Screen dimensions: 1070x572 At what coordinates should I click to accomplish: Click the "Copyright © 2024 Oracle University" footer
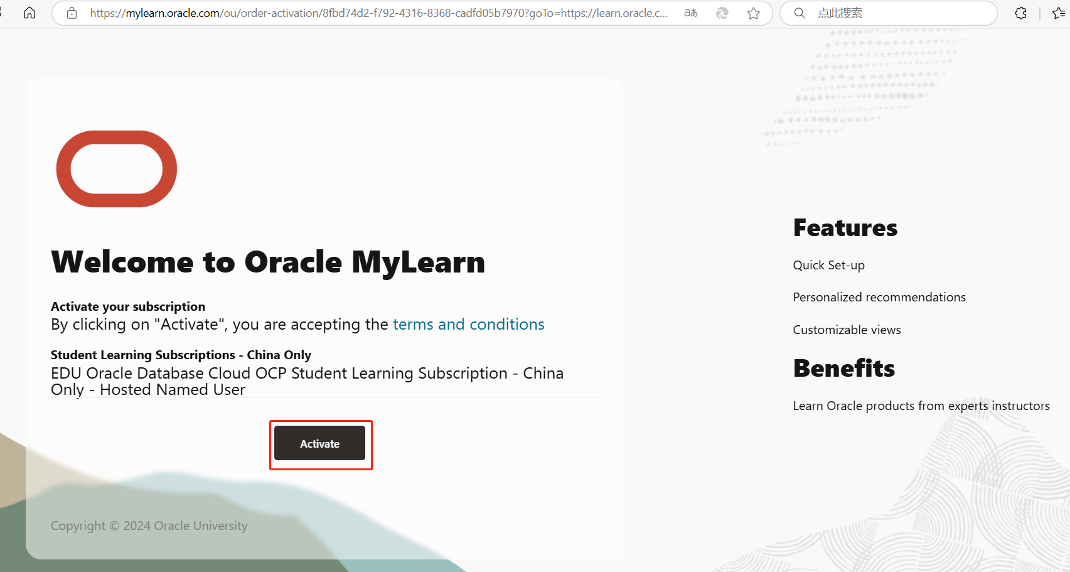point(149,526)
